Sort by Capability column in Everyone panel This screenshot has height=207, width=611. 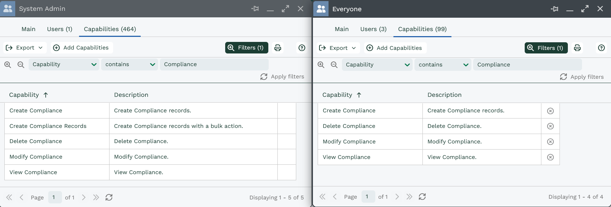point(337,95)
